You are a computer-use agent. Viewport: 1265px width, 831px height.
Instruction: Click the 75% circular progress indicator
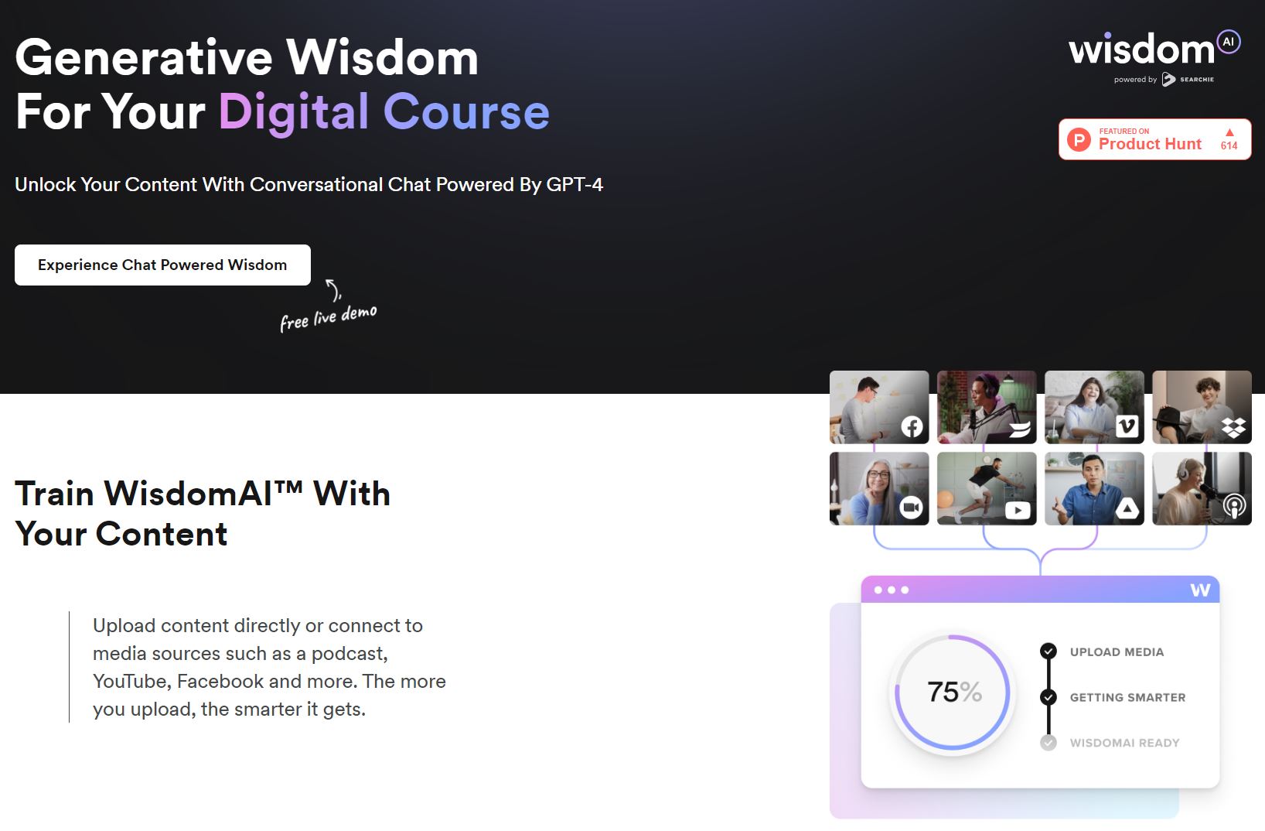(x=953, y=692)
